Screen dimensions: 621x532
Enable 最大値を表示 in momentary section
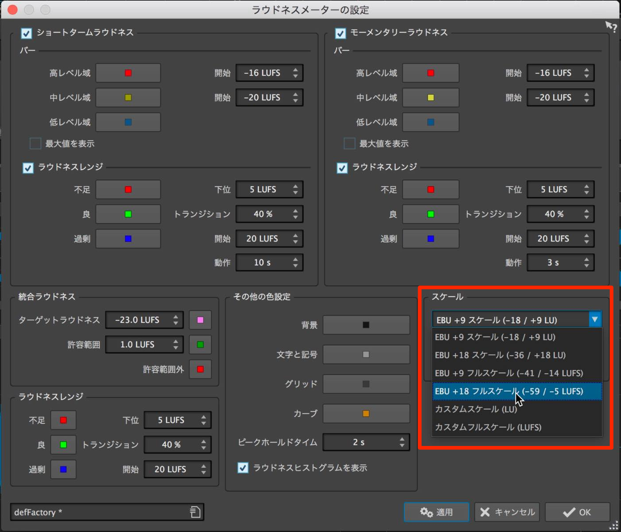349,144
